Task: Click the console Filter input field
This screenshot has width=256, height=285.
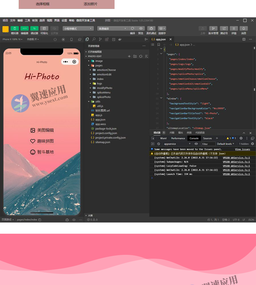Action: click(208, 144)
